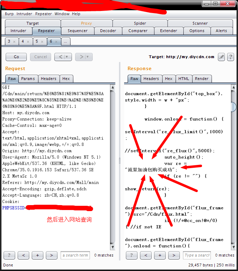Click response search next match button
This screenshot has width=238, height=271.
tap(174, 255)
